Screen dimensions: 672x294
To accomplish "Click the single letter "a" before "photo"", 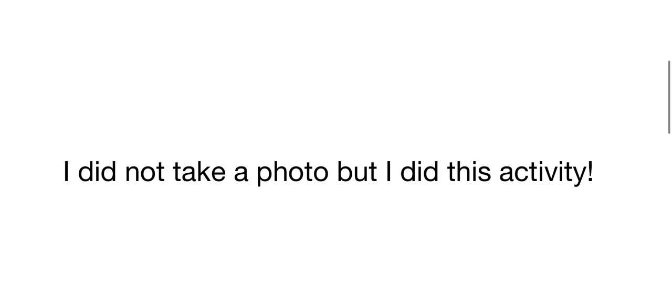I will click(241, 174).
